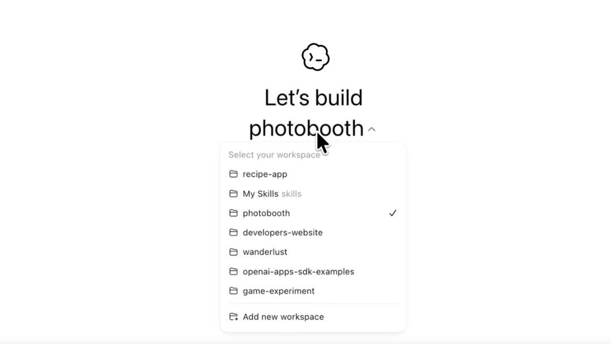Screen dimensions: 611x344
Task: Click the folder icon next to photobooth
Action: pyautogui.click(x=234, y=213)
